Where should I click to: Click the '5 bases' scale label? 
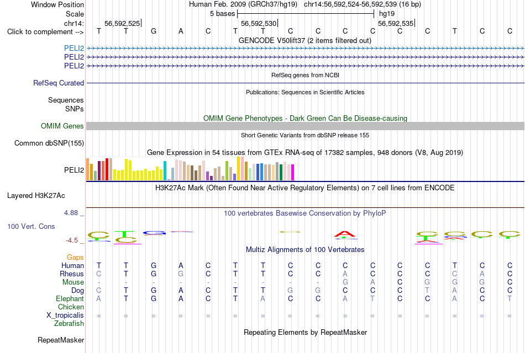coord(222,14)
